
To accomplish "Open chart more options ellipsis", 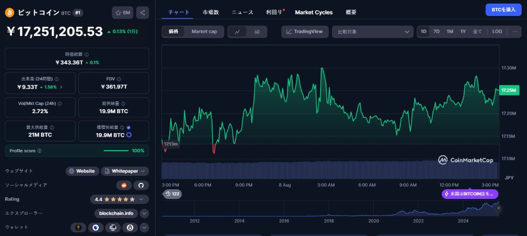I will (x=515, y=31).
